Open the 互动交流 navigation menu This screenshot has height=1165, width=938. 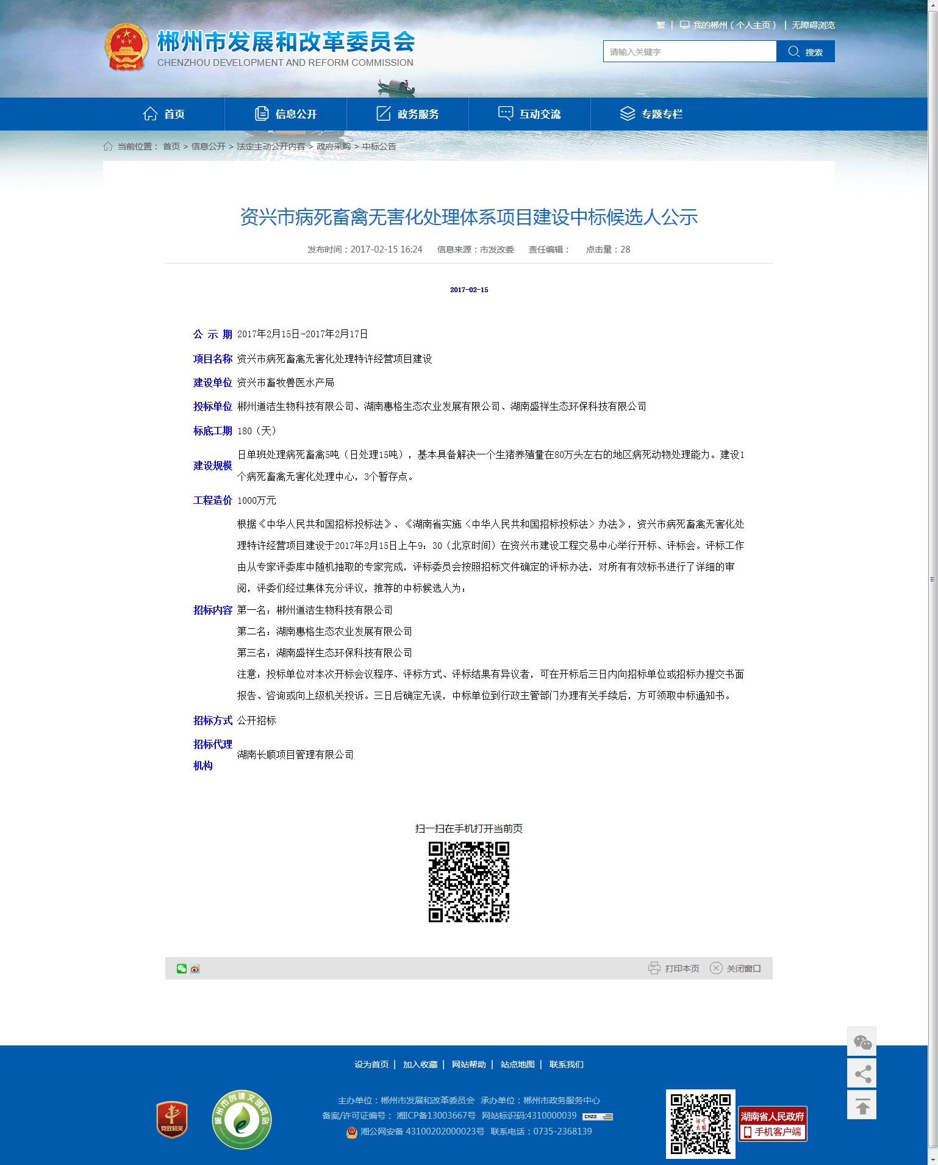coord(529,114)
